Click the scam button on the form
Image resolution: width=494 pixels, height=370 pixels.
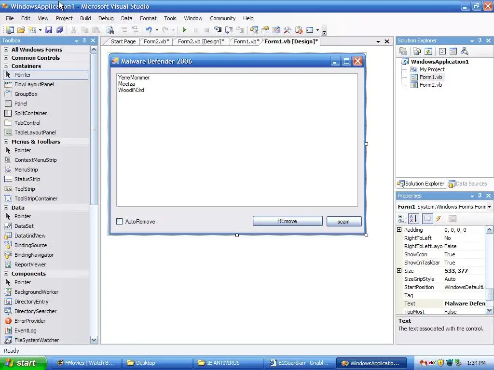(343, 222)
